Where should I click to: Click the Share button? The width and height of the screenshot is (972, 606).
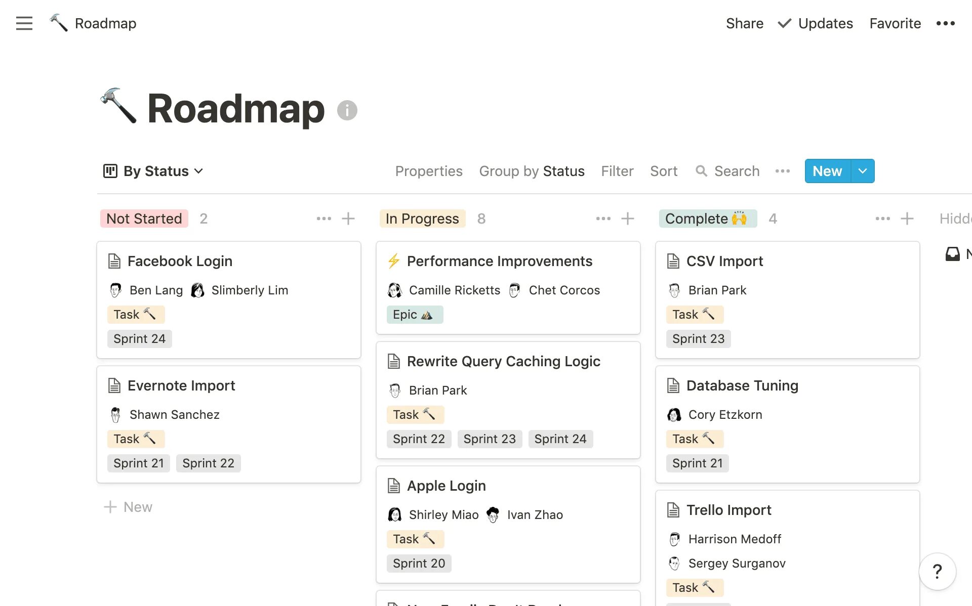(744, 22)
